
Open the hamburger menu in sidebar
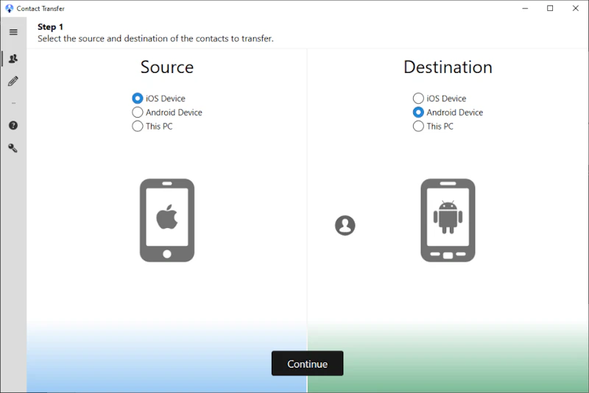pos(13,32)
